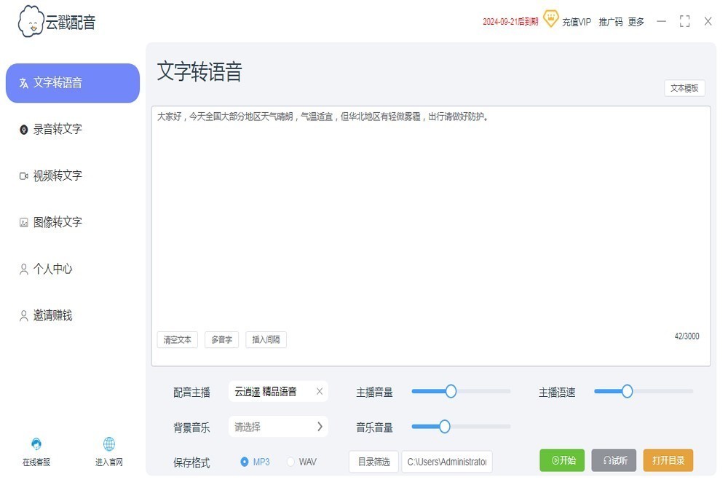This screenshot has height=485, width=728.
Task: Click the save path input field
Action: coord(447,462)
